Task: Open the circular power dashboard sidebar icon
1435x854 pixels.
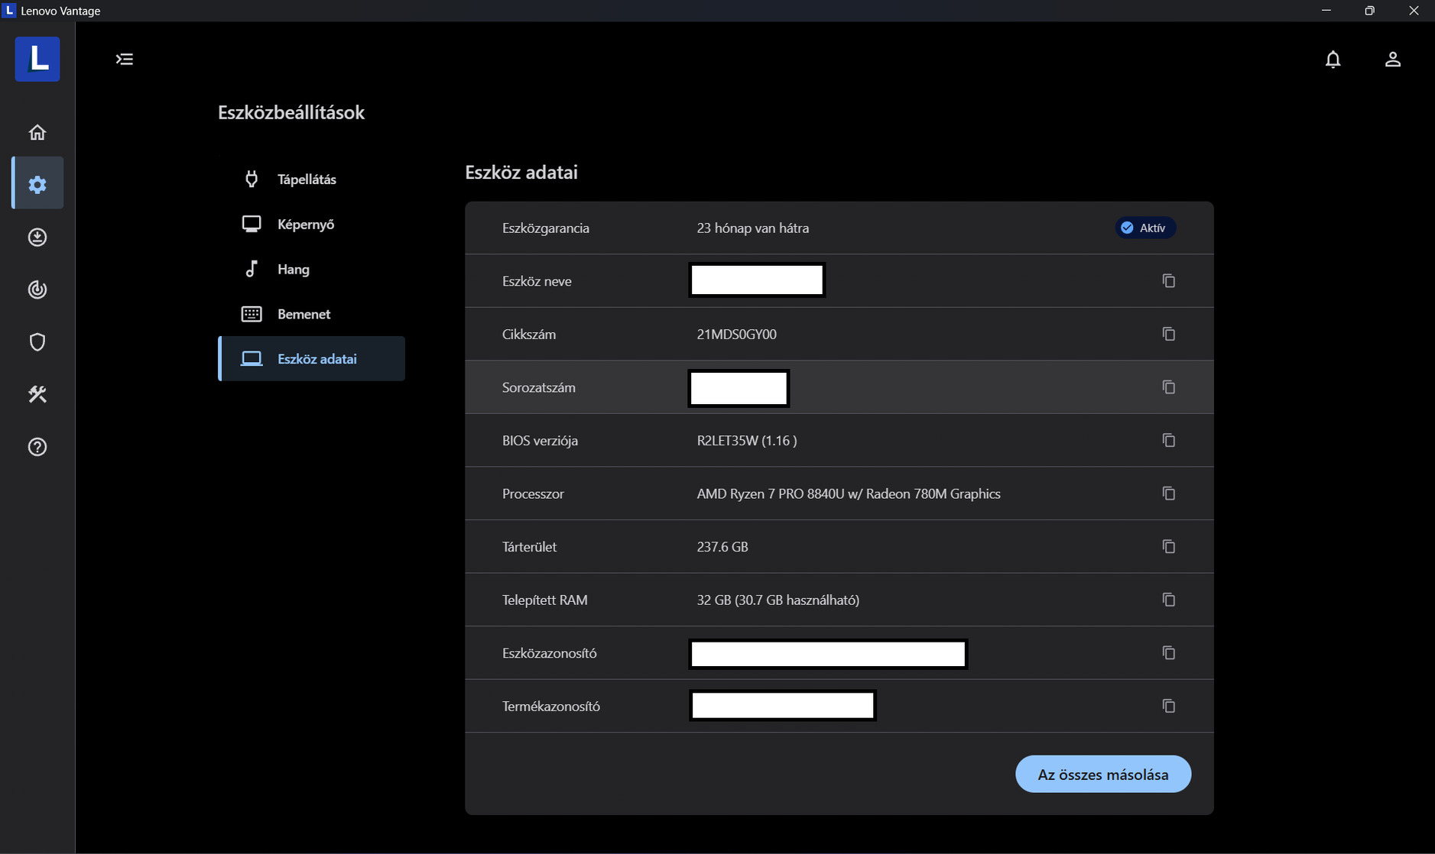Action: [37, 290]
